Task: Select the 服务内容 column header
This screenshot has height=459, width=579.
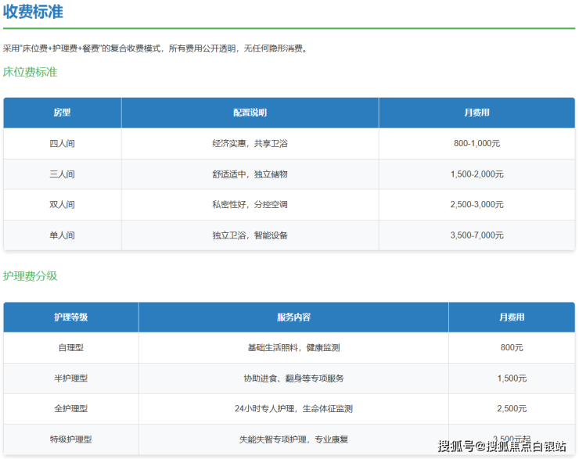Action: pos(293,317)
